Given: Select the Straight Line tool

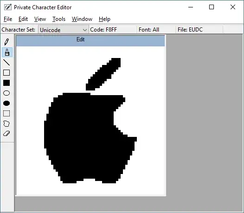Looking at the screenshot, I should pyautogui.click(x=6, y=63).
